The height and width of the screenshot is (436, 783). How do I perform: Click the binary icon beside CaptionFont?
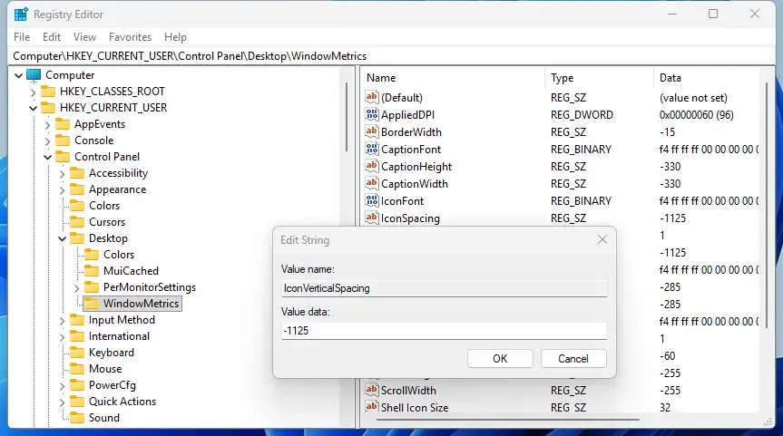pos(371,150)
